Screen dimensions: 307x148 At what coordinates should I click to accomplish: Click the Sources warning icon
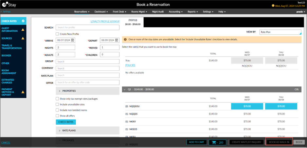[x=23, y=38]
